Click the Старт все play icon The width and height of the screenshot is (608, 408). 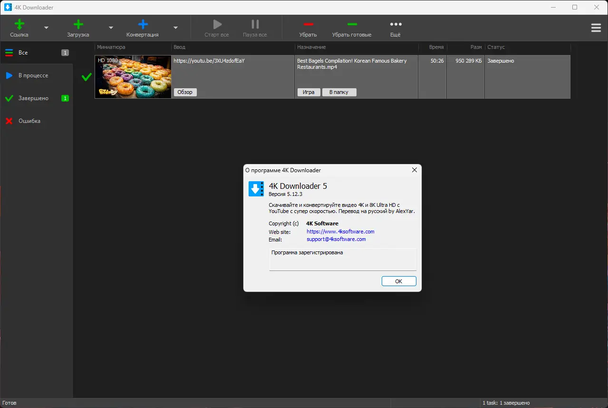[x=217, y=24]
